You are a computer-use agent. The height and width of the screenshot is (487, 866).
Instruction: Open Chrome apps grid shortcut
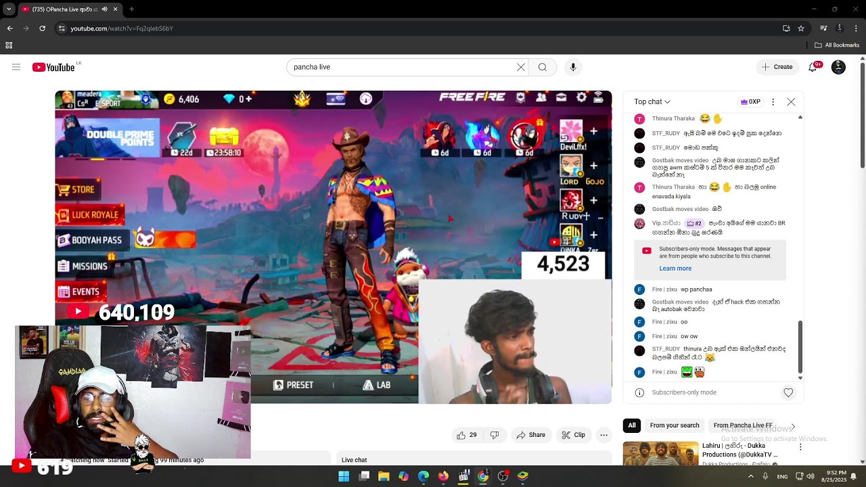[9, 45]
